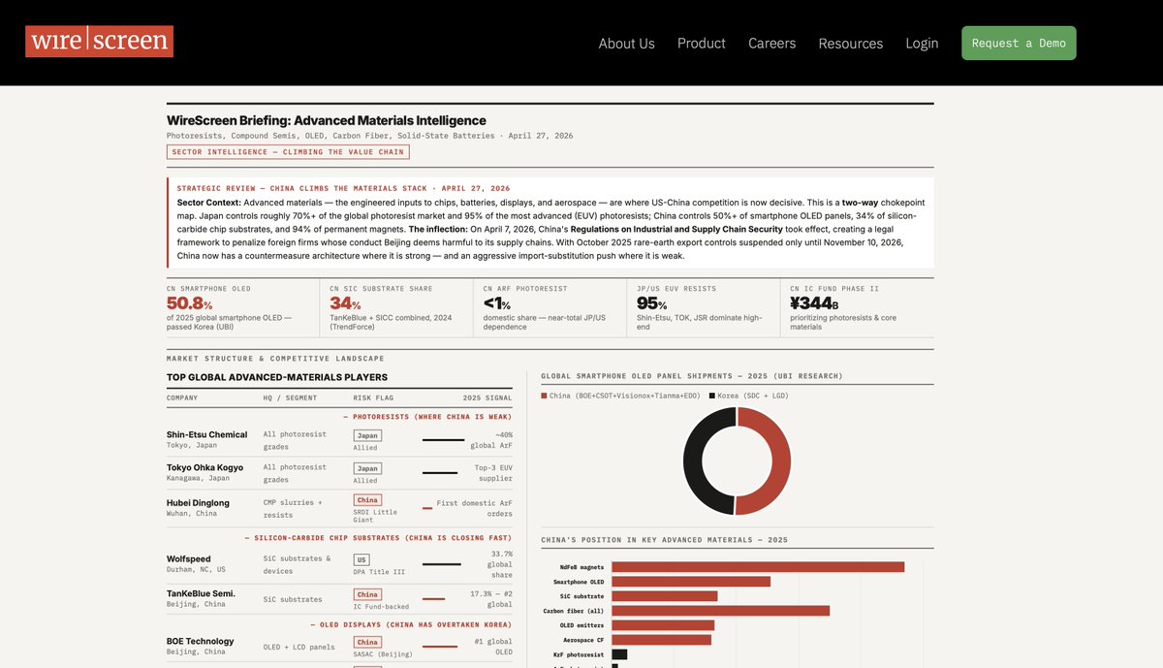This screenshot has height=668, width=1163.
Task: Click the 'Strategic Review' red heading
Action: tap(343, 188)
